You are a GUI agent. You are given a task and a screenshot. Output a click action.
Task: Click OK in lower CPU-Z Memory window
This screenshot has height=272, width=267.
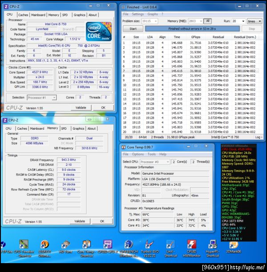[102, 221]
